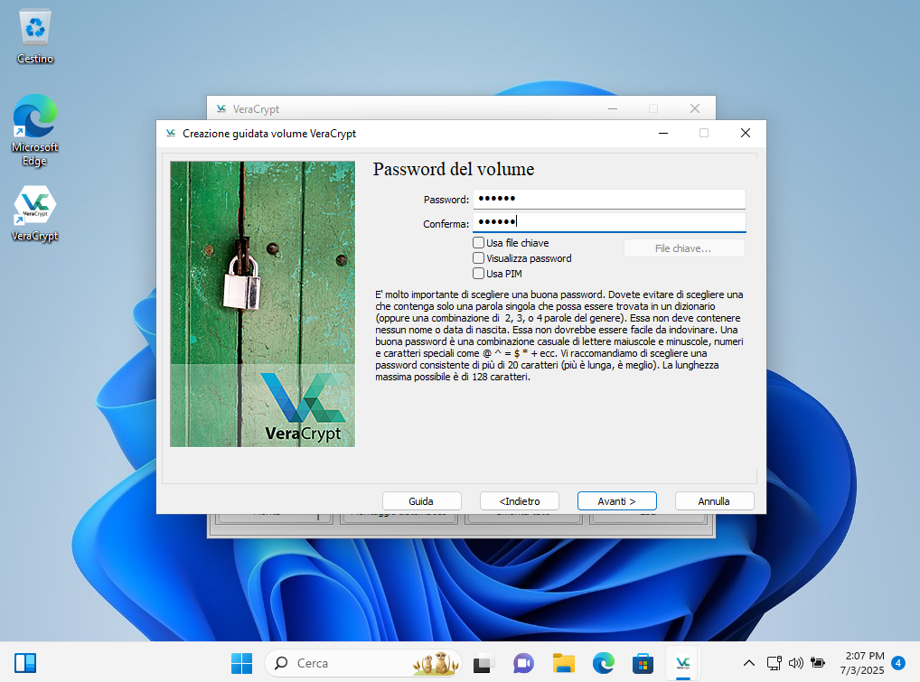Click the File chiave... button

[x=683, y=248]
